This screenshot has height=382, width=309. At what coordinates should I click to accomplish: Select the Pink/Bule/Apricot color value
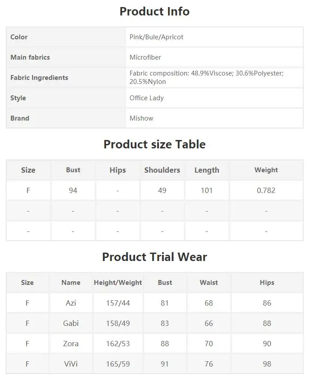click(x=156, y=37)
